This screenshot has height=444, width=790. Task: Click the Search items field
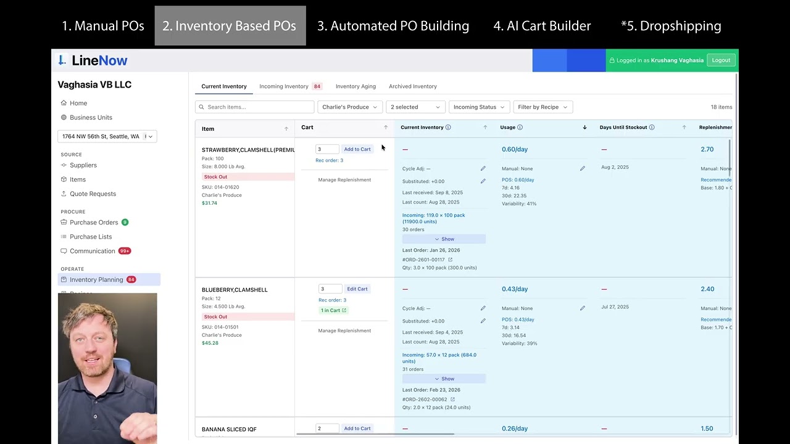tap(254, 107)
